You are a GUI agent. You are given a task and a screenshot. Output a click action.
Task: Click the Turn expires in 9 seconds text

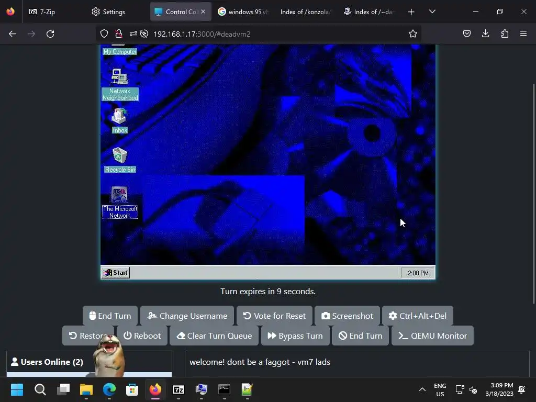(x=267, y=291)
